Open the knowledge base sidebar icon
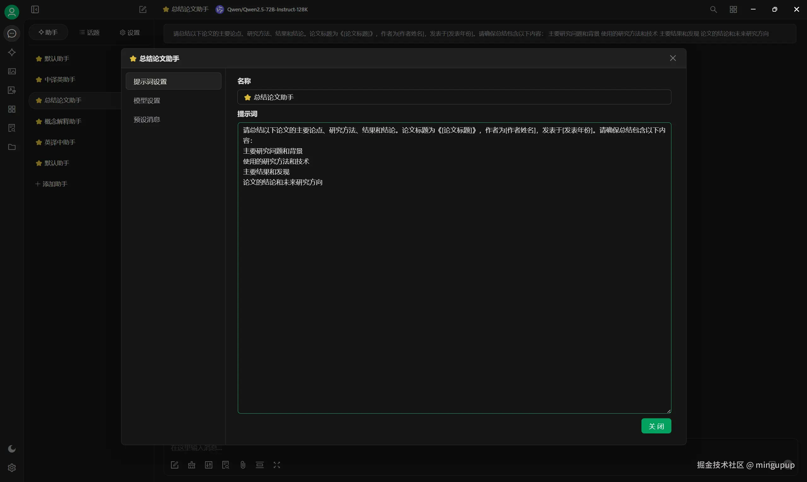The image size is (807, 482). click(x=12, y=128)
